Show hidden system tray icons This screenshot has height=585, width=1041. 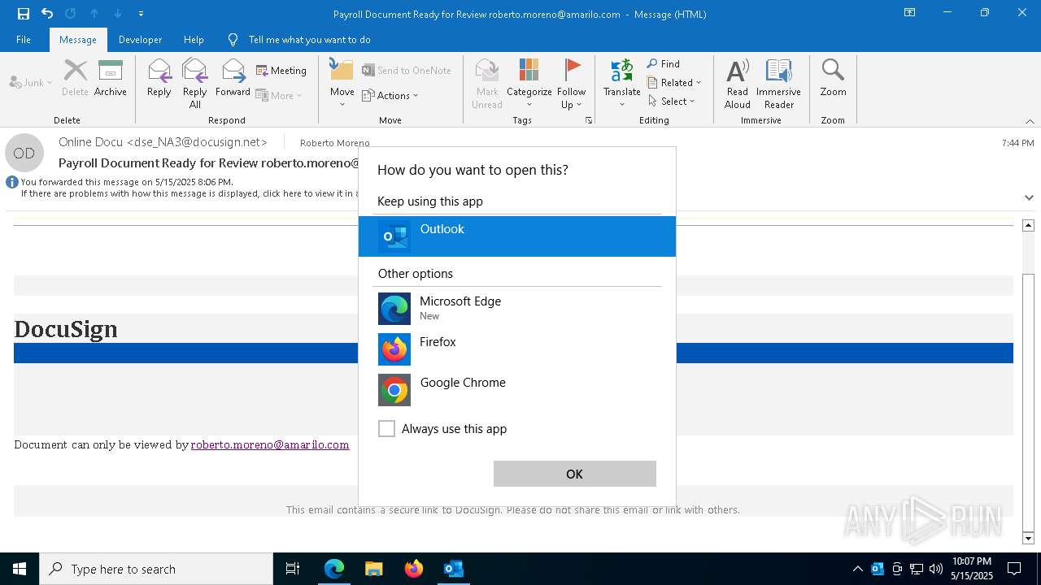tap(857, 569)
